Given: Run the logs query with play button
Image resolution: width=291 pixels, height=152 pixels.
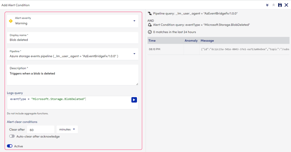Looking at the screenshot, I should [134, 100].
